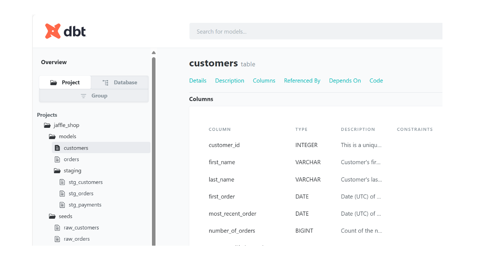Click the sidebar scroll up arrow
Screen dimensions: 494x271
pos(154,53)
